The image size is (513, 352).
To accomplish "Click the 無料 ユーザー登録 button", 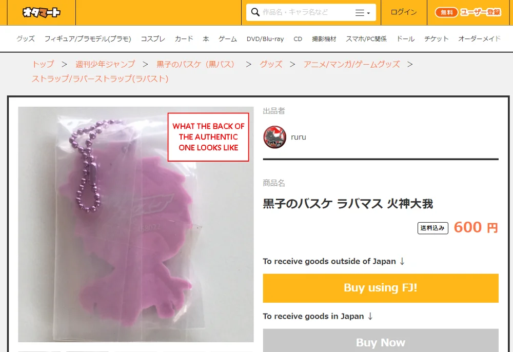I will (x=467, y=12).
